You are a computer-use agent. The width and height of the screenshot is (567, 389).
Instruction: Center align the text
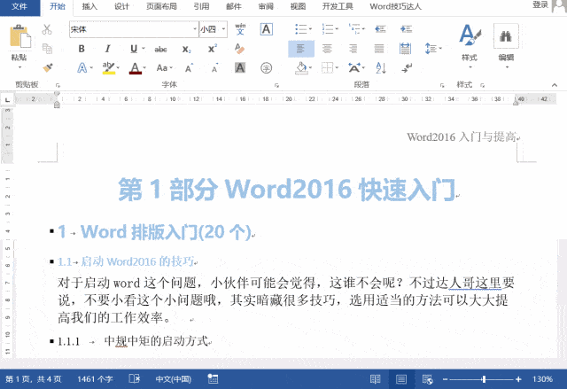tap(327, 49)
